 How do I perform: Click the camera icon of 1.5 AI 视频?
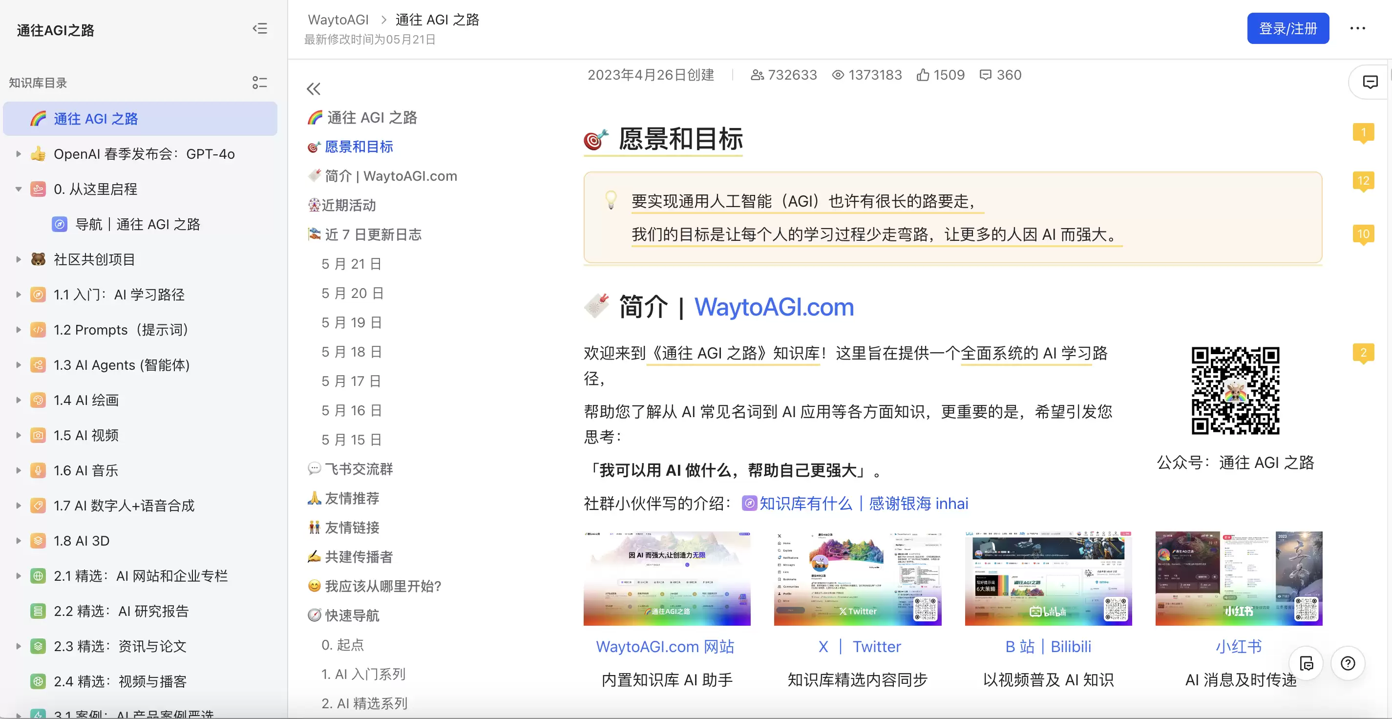(38, 435)
